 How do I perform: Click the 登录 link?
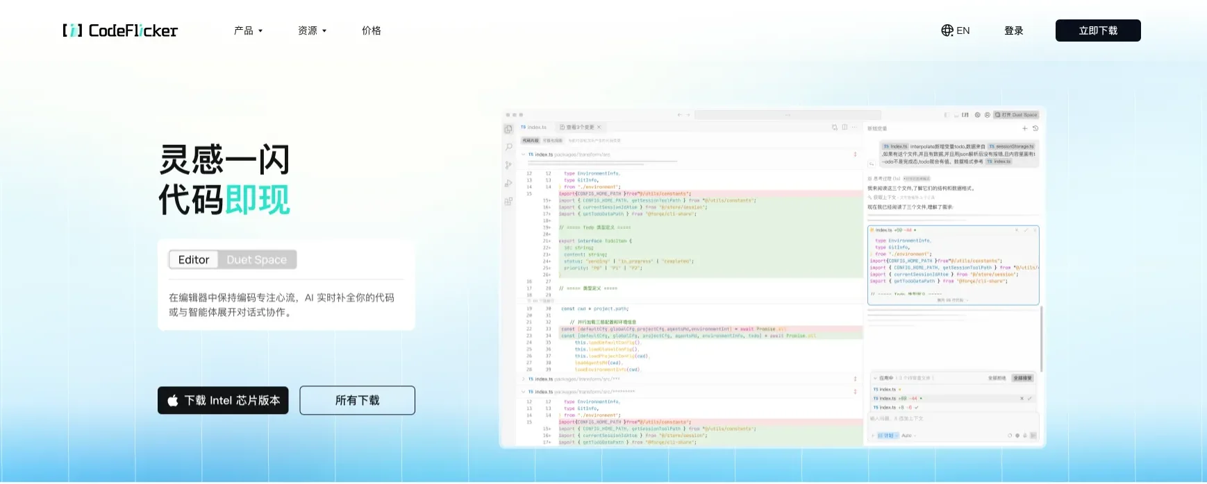[1014, 31]
